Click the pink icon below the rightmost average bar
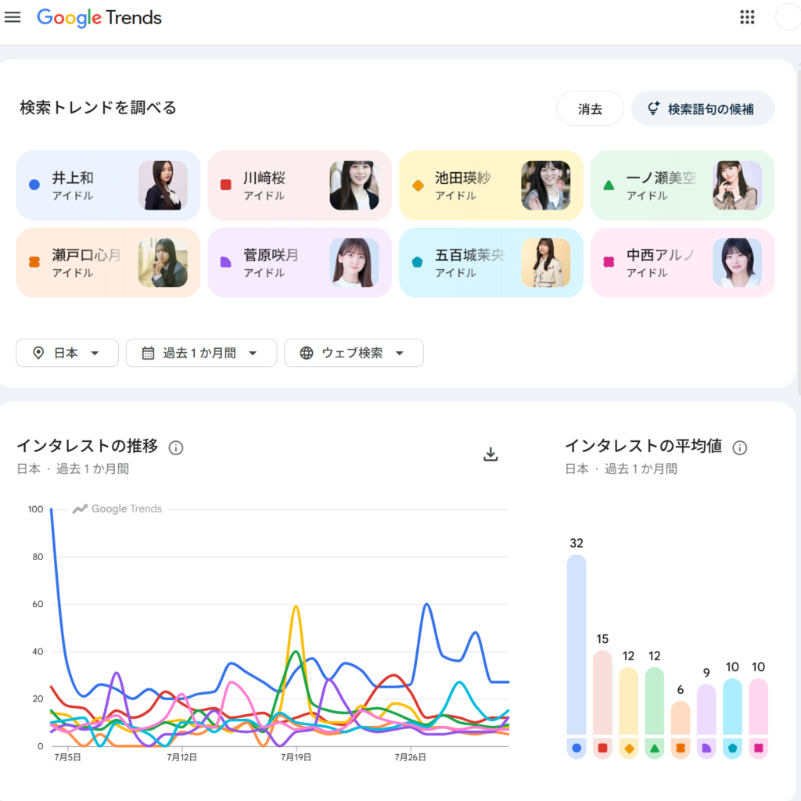Screen dimensions: 801x801 [x=759, y=749]
